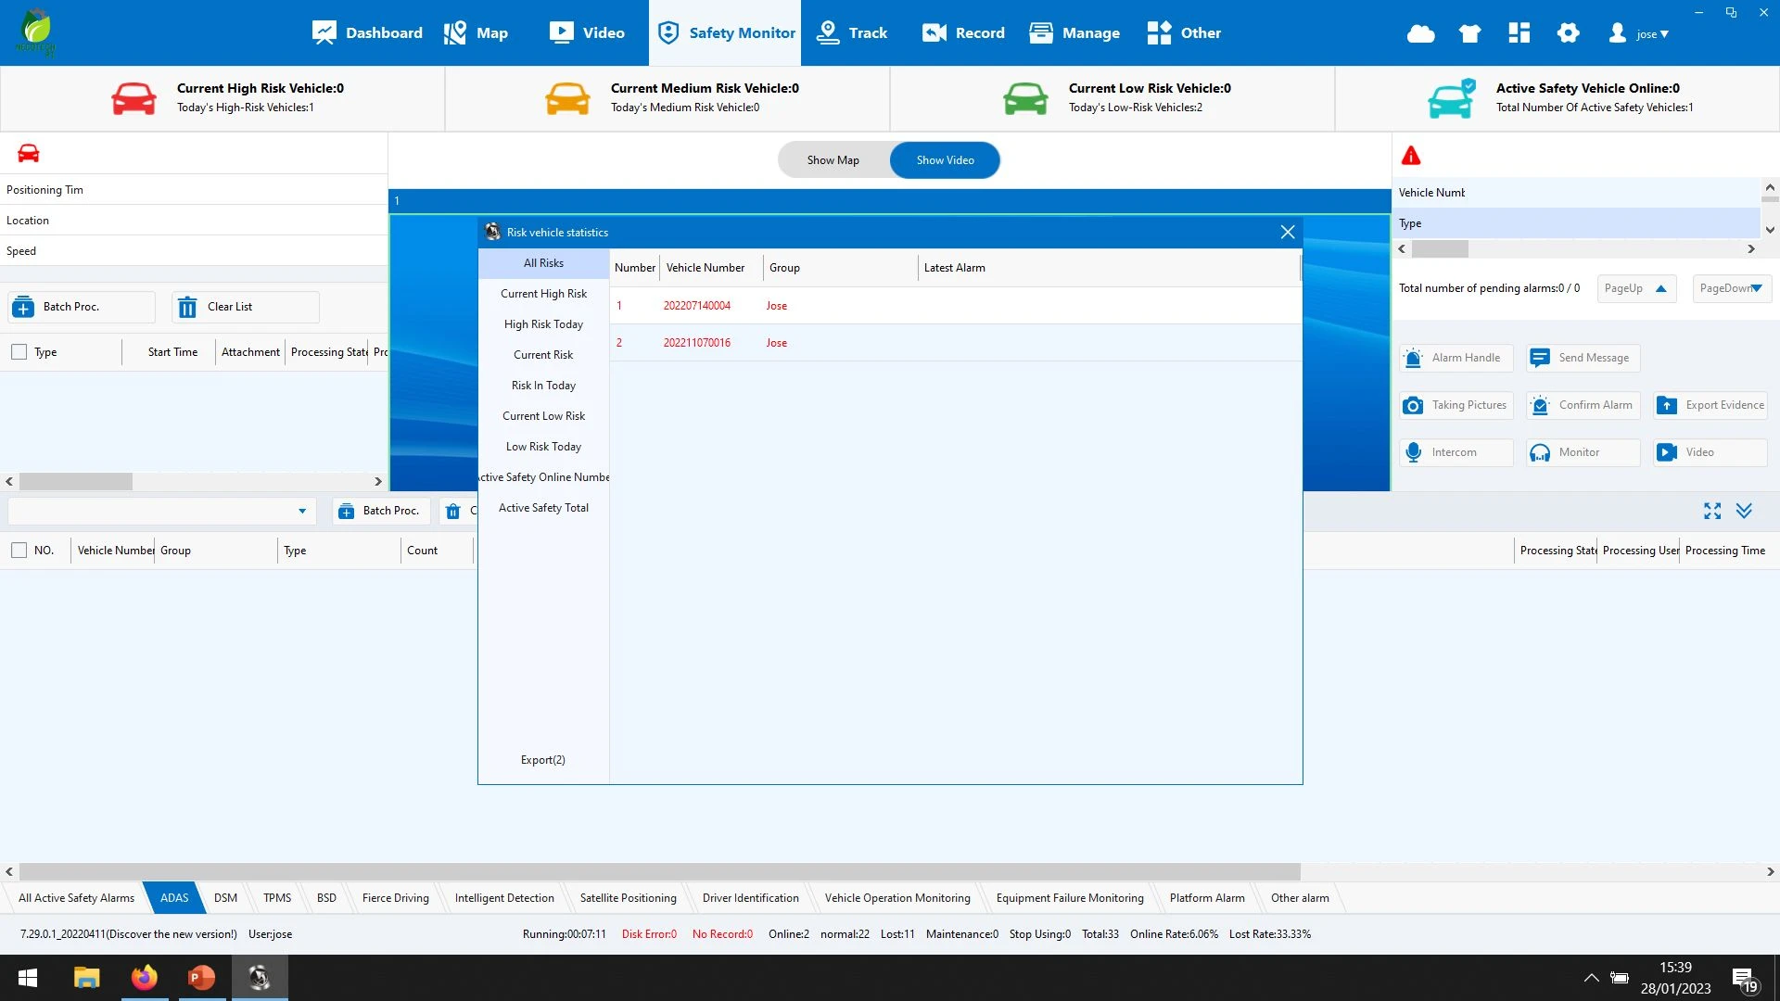The width and height of the screenshot is (1780, 1001).
Task: Click the Taking Pictures camera icon
Action: [1413, 406]
